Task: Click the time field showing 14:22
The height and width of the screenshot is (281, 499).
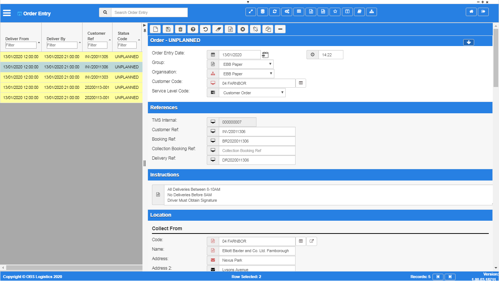Action: point(331,55)
